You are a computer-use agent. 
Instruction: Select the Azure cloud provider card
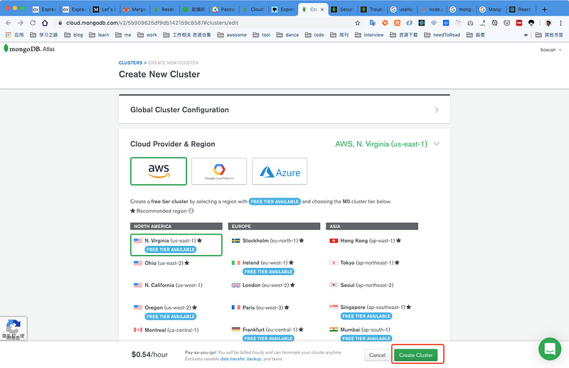(280, 171)
